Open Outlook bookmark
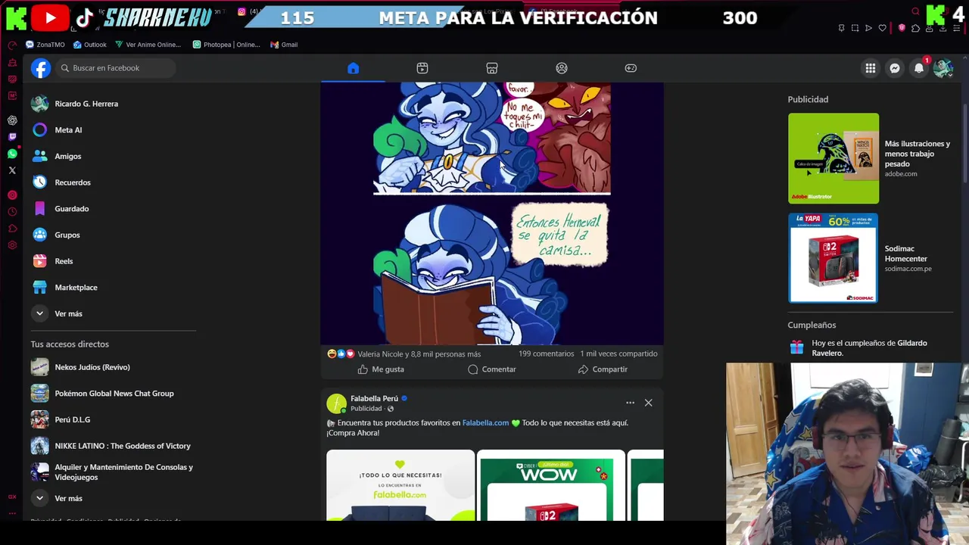The image size is (969, 545). pyautogui.click(x=90, y=45)
